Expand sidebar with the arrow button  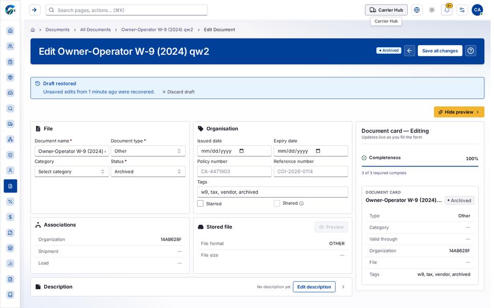[x=34, y=10]
